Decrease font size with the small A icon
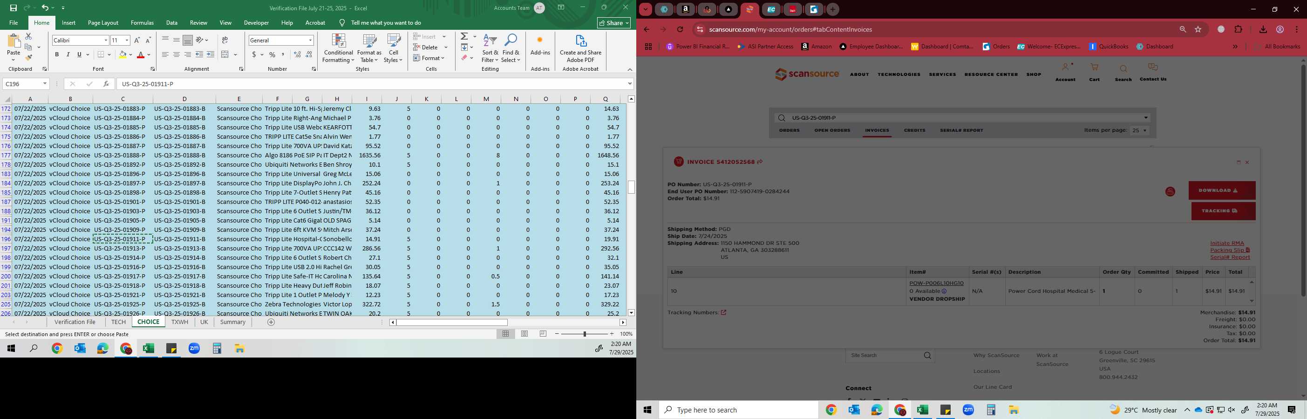Image resolution: width=1307 pixels, height=419 pixels. point(148,40)
